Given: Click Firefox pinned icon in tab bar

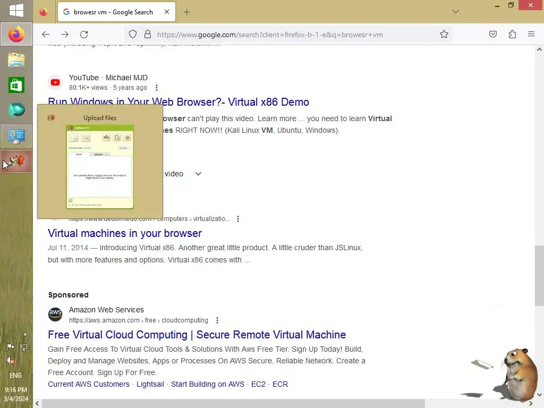Looking at the screenshot, I should [44, 12].
